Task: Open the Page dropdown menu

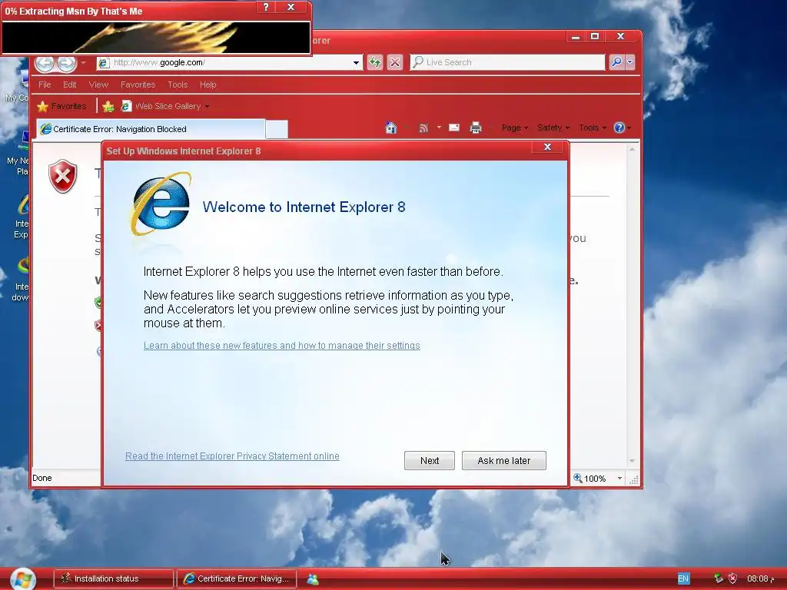Action: click(x=514, y=128)
